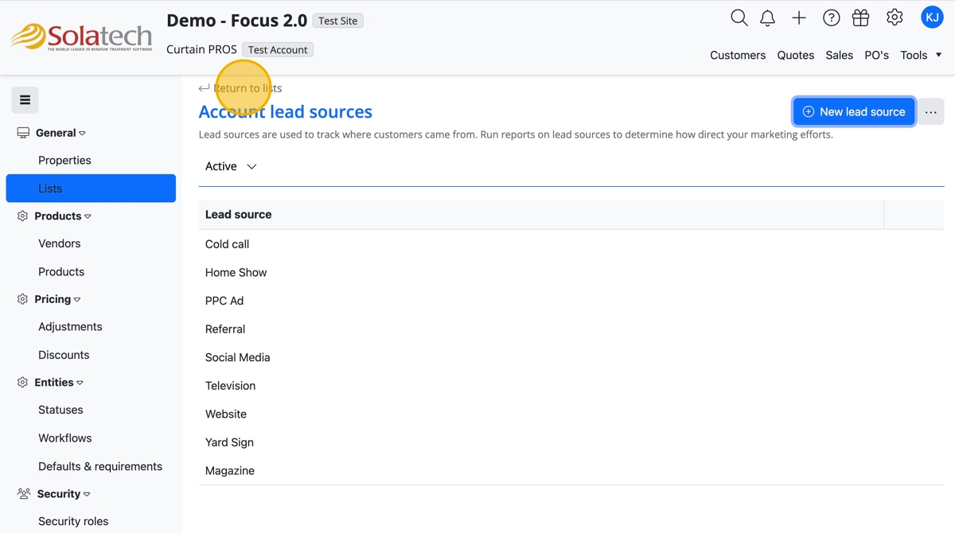This screenshot has width=955, height=533.
Task: Open the Active status filter dropdown
Action: click(x=231, y=166)
